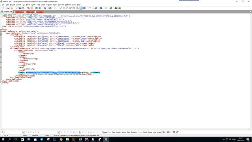
Task: Click the sampleDataSet dataSetName line
Action: (x=35, y=50)
